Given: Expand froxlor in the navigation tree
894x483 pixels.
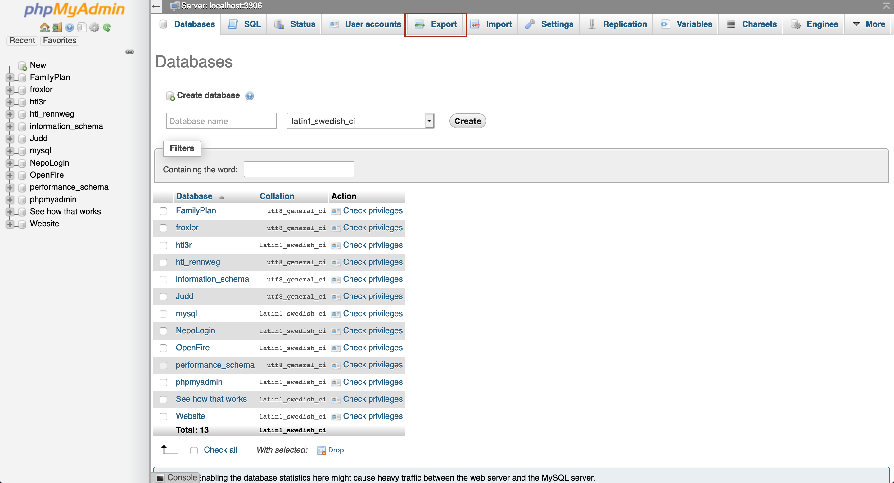Looking at the screenshot, I should [10, 90].
